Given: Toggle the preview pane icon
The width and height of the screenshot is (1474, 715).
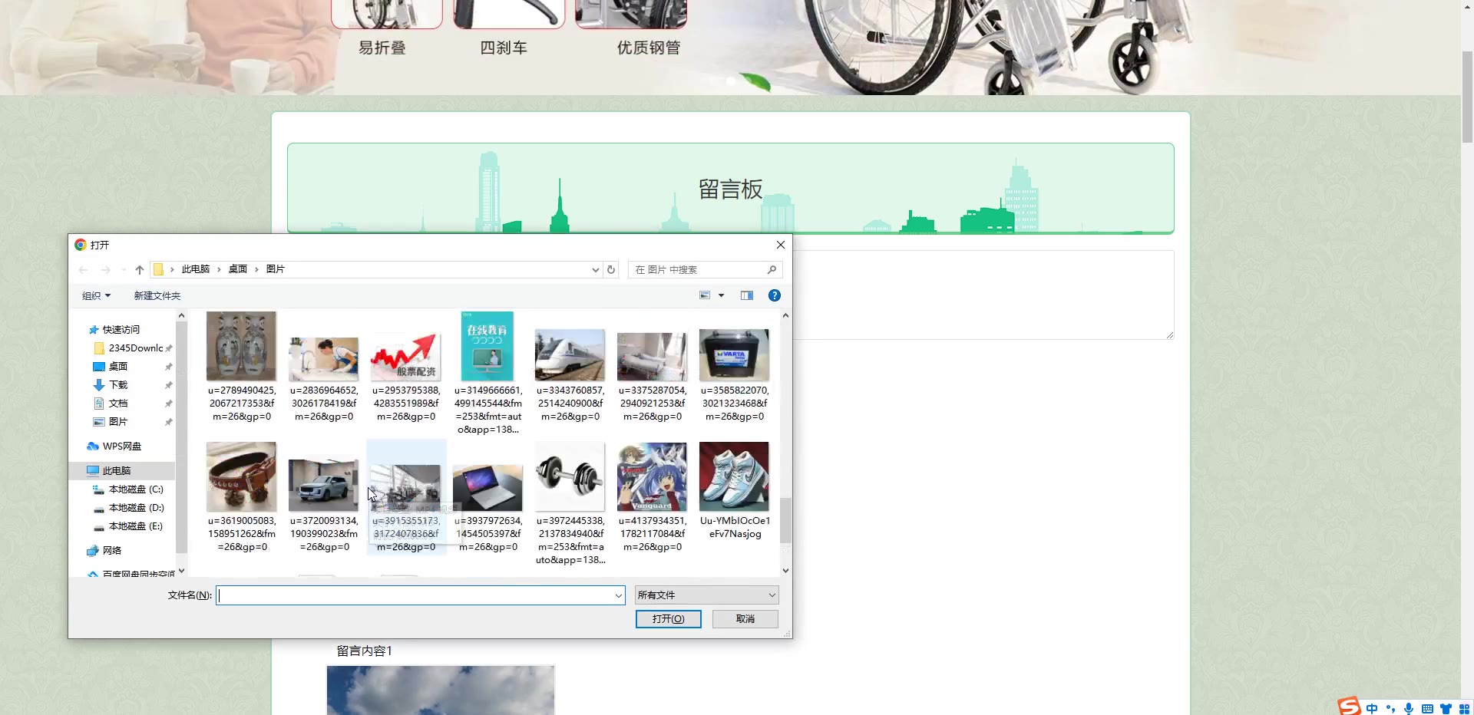Looking at the screenshot, I should (x=747, y=295).
